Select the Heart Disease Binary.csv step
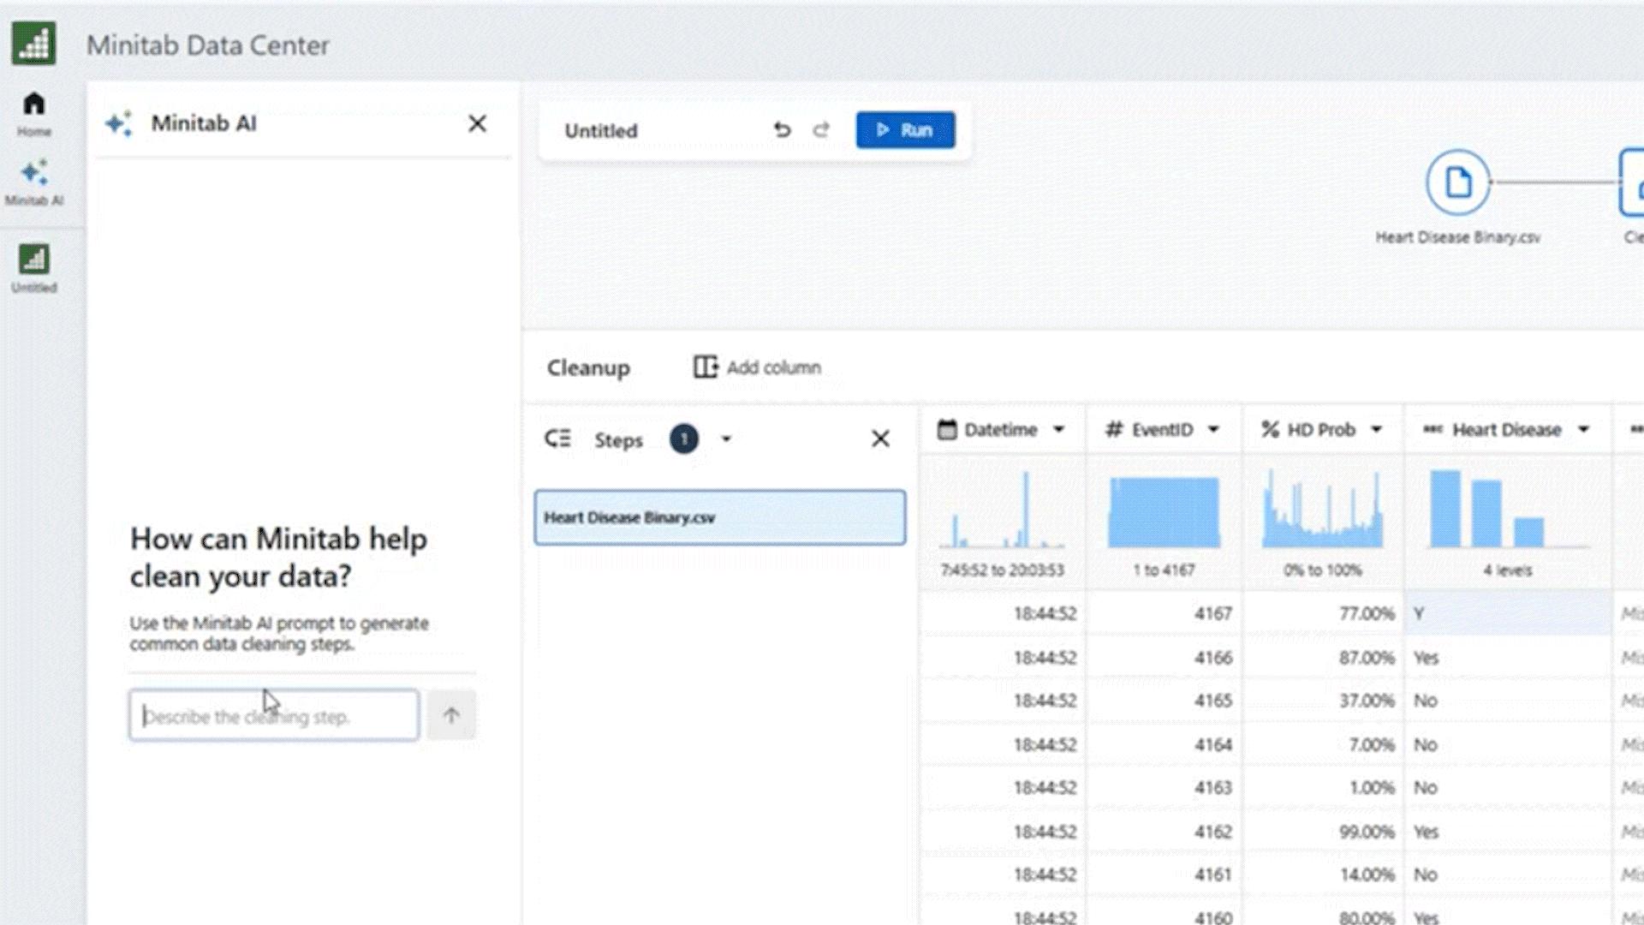Viewport: 1644px width, 925px height. pyautogui.click(x=719, y=517)
